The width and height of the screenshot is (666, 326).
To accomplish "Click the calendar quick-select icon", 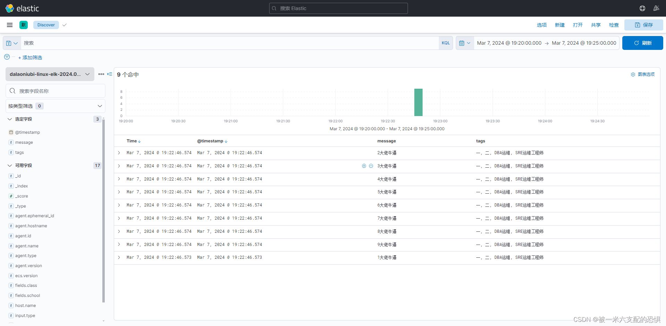I will [465, 43].
